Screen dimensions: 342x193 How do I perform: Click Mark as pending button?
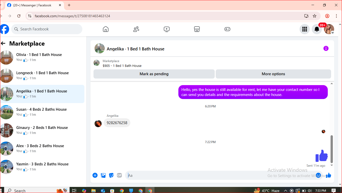[154, 74]
